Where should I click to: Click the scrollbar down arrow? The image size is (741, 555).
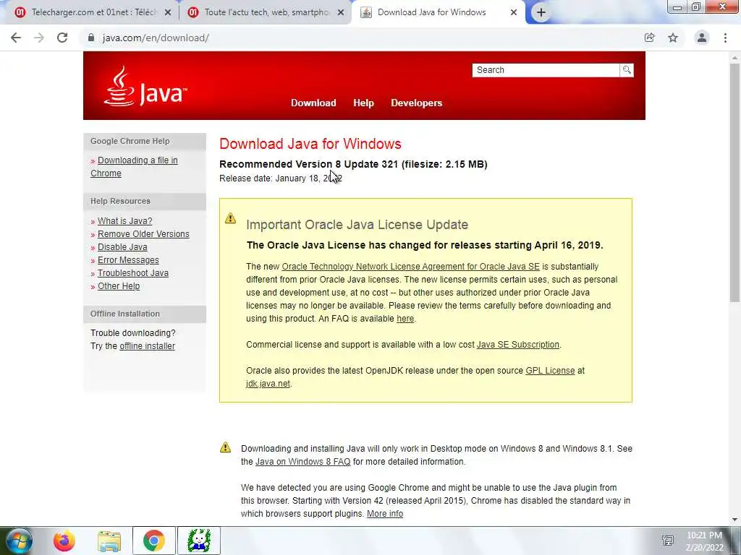click(734, 520)
